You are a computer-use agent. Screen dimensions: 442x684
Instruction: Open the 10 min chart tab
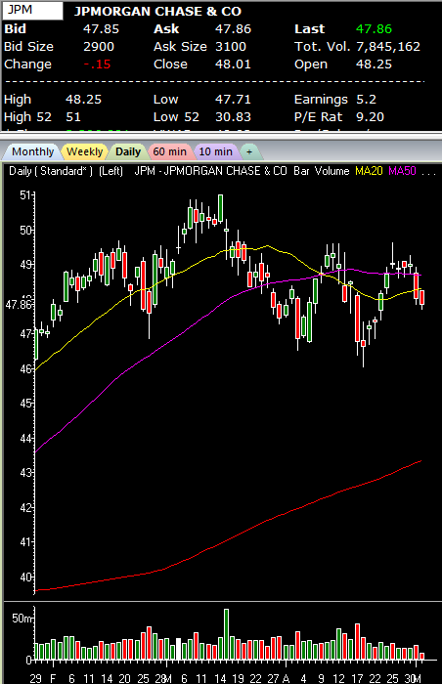point(215,151)
